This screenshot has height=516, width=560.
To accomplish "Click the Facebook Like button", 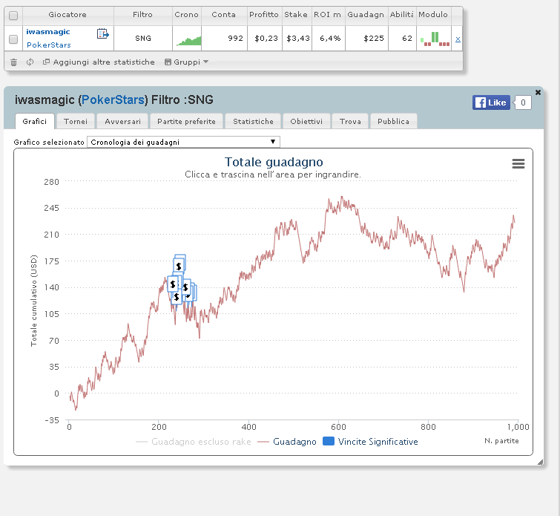I will tap(491, 102).
